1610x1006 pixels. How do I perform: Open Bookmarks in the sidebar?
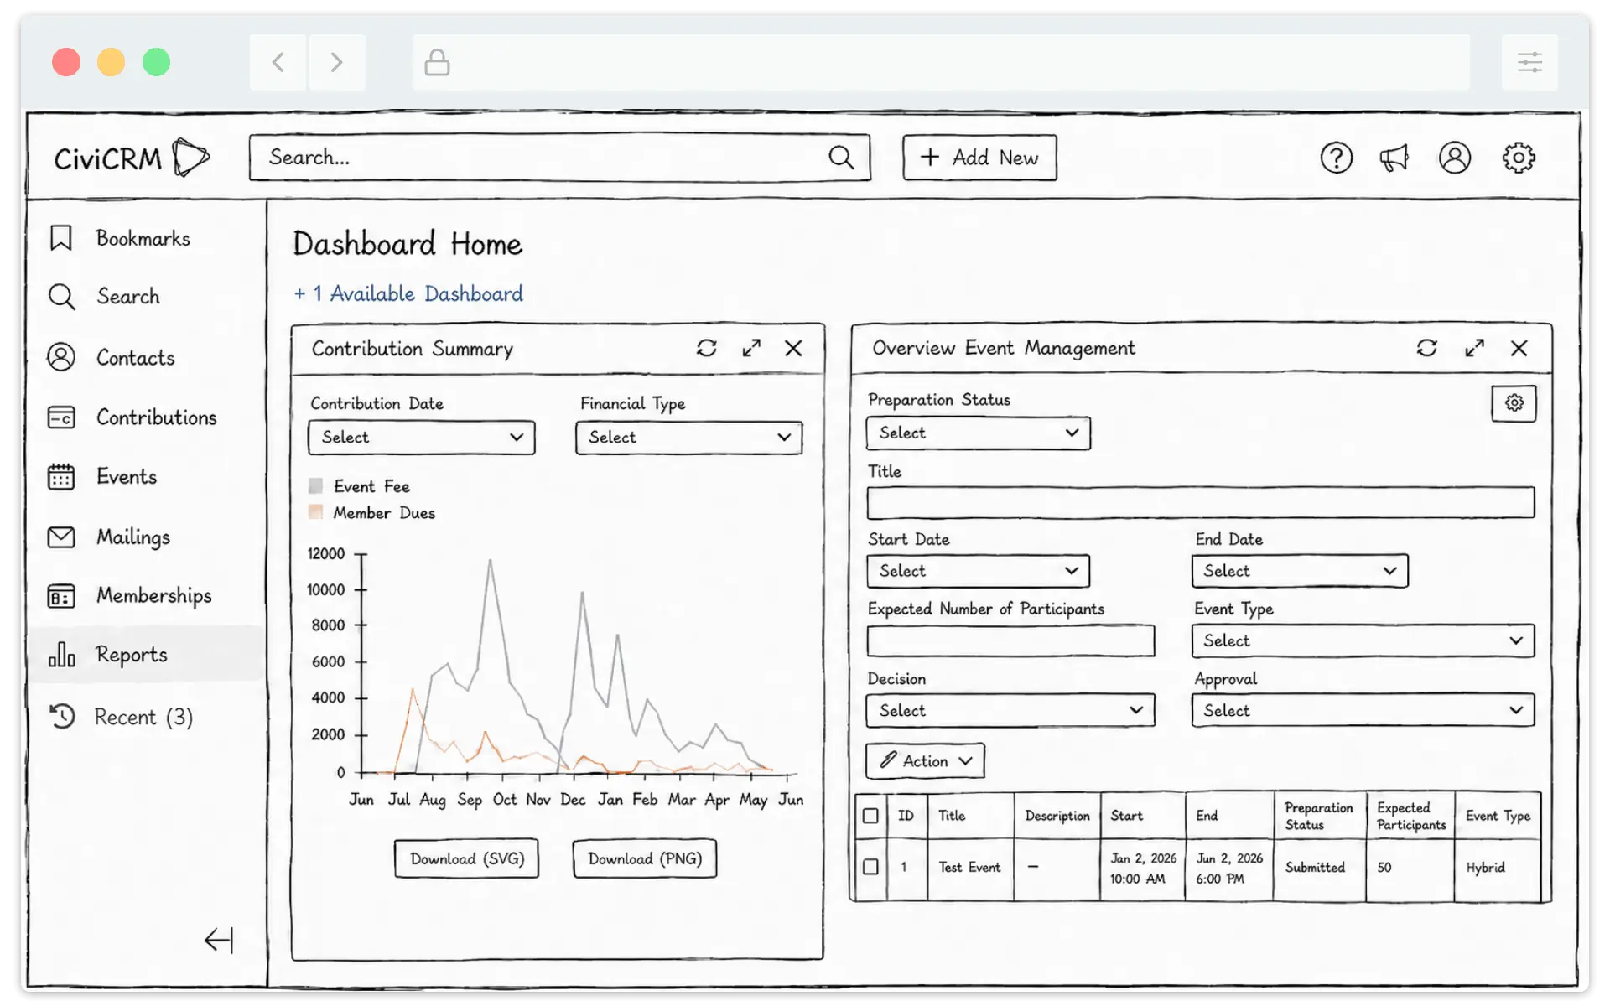(x=143, y=238)
